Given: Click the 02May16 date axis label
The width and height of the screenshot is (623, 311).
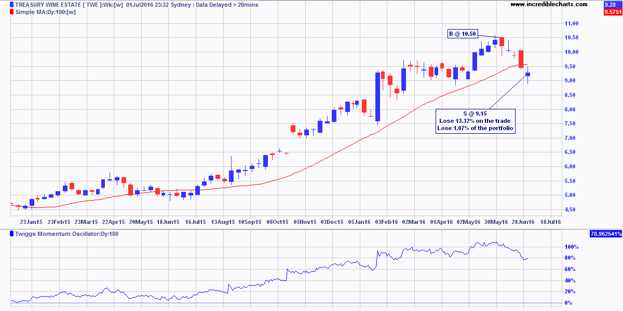Looking at the screenshot, I should [x=468, y=221].
